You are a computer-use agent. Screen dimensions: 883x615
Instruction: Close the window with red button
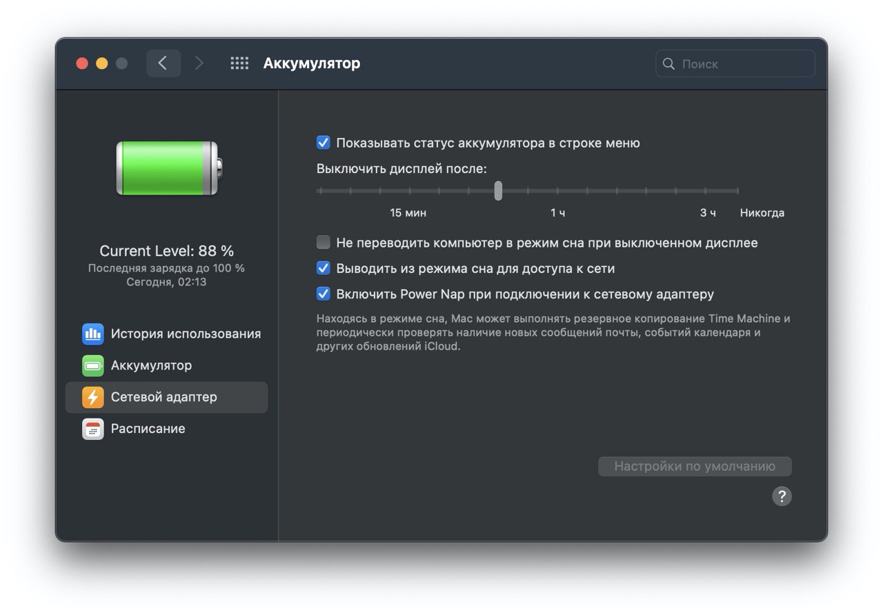pyautogui.click(x=82, y=63)
